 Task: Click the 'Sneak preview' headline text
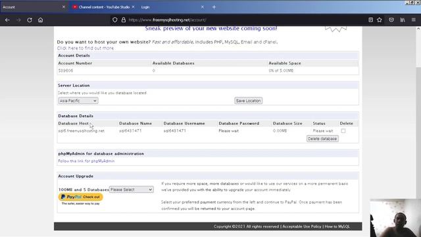[211, 28]
